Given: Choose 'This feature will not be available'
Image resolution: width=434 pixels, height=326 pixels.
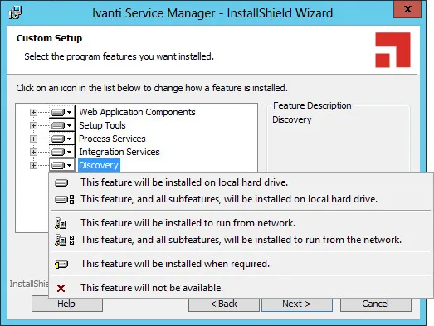Looking at the screenshot, I should [x=241, y=288].
